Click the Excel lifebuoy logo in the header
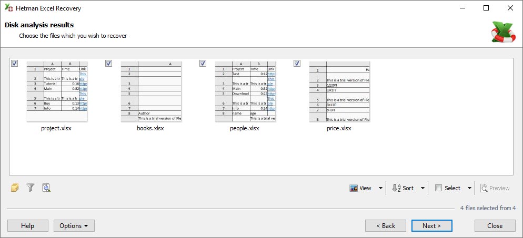The width and height of the screenshot is (523, 238). click(x=504, y=32)
